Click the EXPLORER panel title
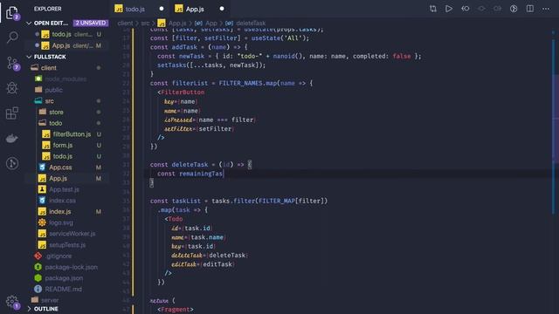 pyautogui.click(x=48, y=9)
